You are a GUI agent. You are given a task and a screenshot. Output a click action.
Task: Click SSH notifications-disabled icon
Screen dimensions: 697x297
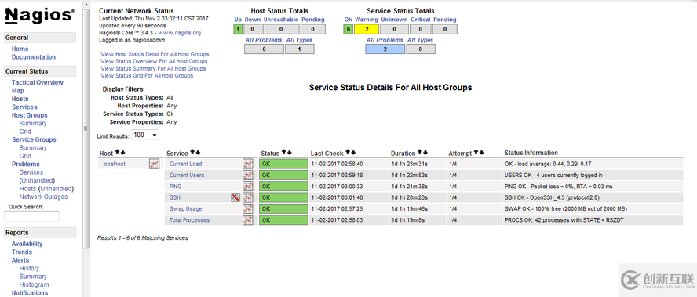[235, 197]
